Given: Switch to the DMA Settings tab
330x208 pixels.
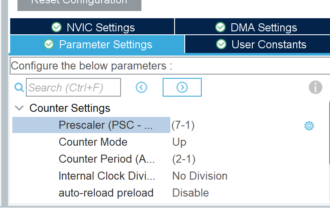Looking at the screenshot, I should (x=252, y=26).
